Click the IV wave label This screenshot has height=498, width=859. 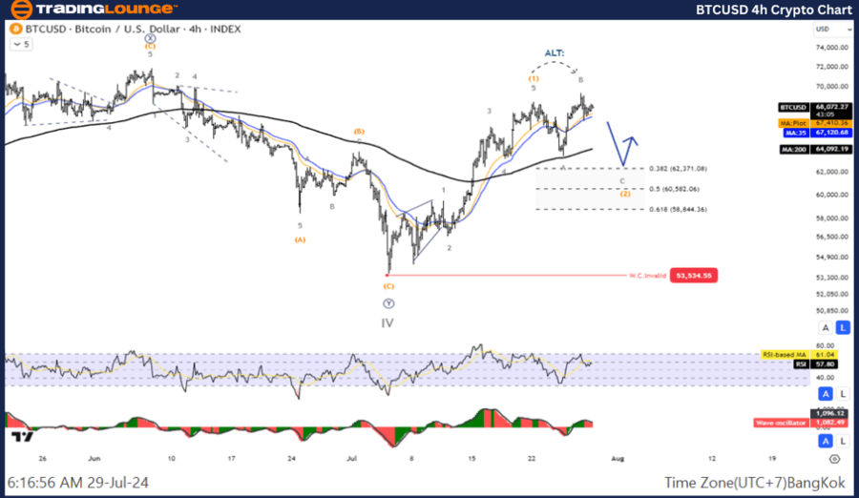point(388,323)
